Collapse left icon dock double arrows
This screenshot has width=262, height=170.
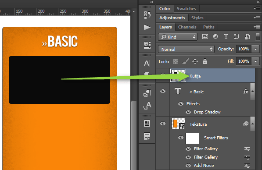click(151, 2)
